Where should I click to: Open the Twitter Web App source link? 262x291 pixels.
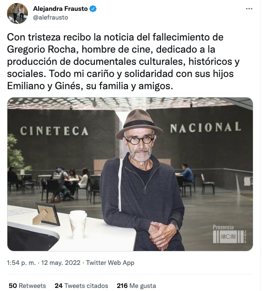tap(110, 263)
